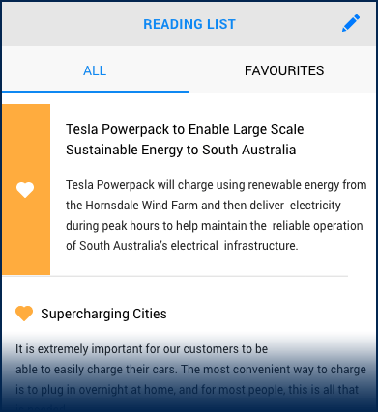The height and width of the screenshot is (412, 378).
Task: Click the READING LIST header title
Action: 189,24
